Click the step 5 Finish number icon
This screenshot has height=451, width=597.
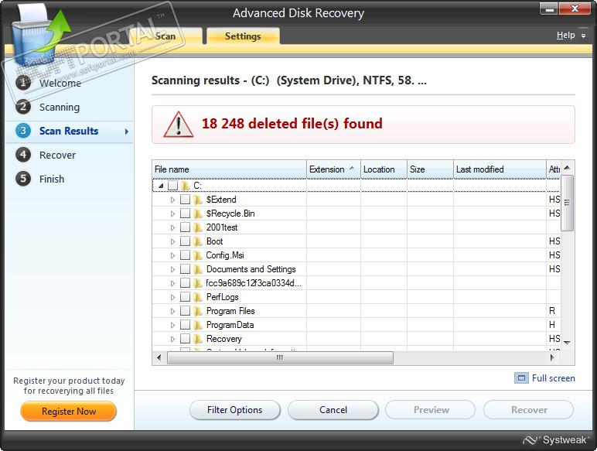[x=23, y=179]
